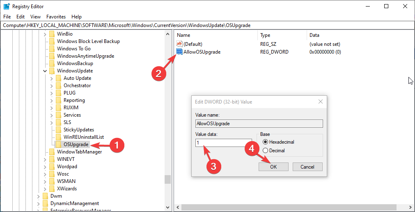The image size is (415, 212).
Task: Click the values pane horizontal scrollbar thumb
Action: tap(289, 207)
